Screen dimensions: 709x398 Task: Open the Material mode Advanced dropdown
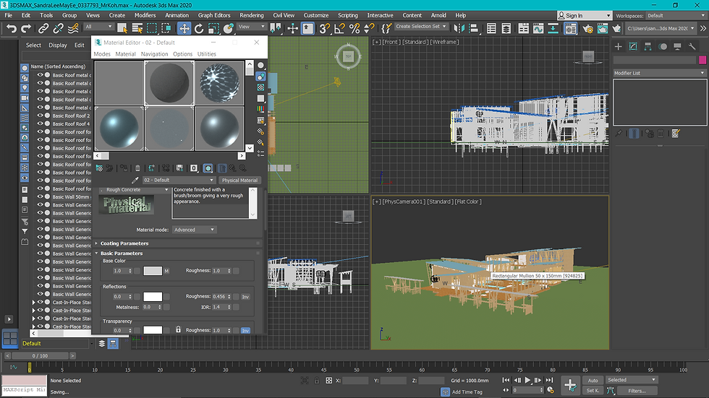[194, 230]
